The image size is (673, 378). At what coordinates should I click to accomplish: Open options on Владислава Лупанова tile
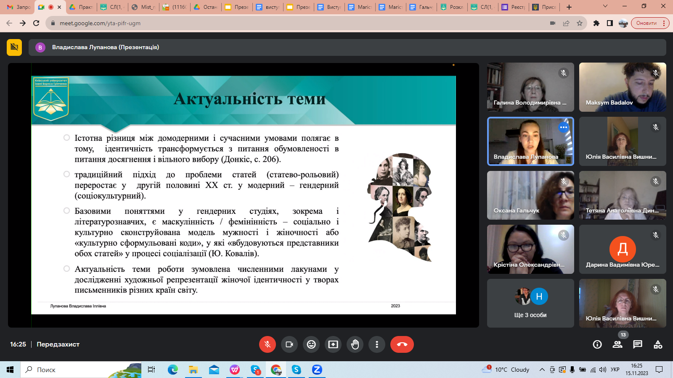563,127
